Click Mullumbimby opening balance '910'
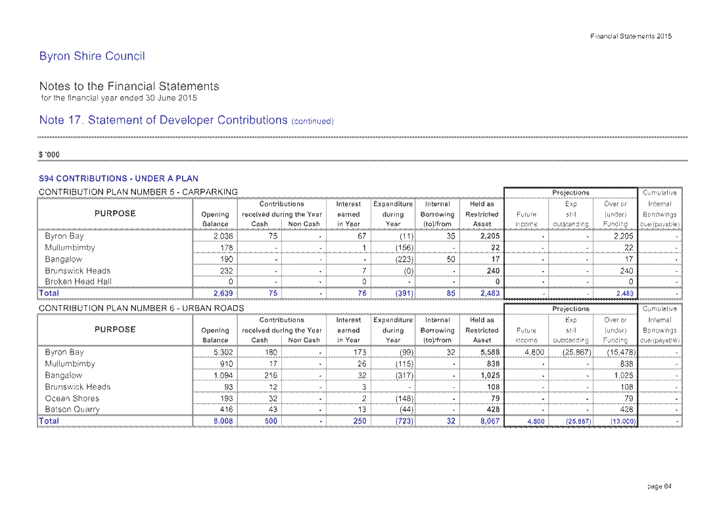Viewport: 719px width, 509px height. 227,364
